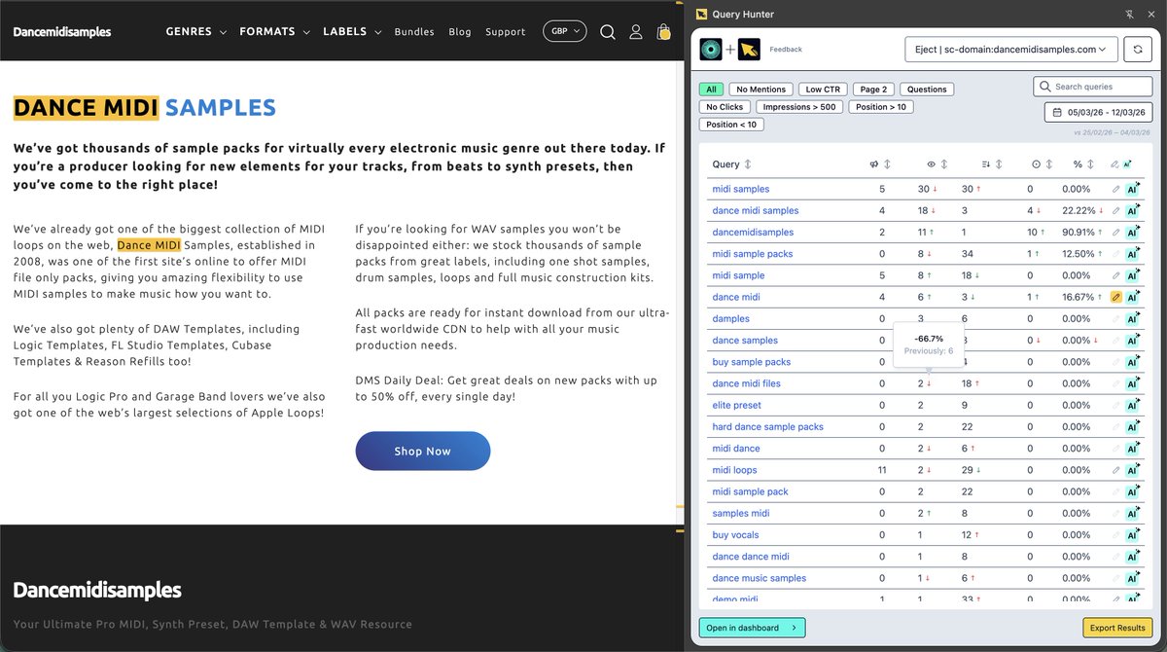Viewport: 1167px width, 652px height.
Task: Click the search magnifier icon in website header
Action: coord(608,32)
